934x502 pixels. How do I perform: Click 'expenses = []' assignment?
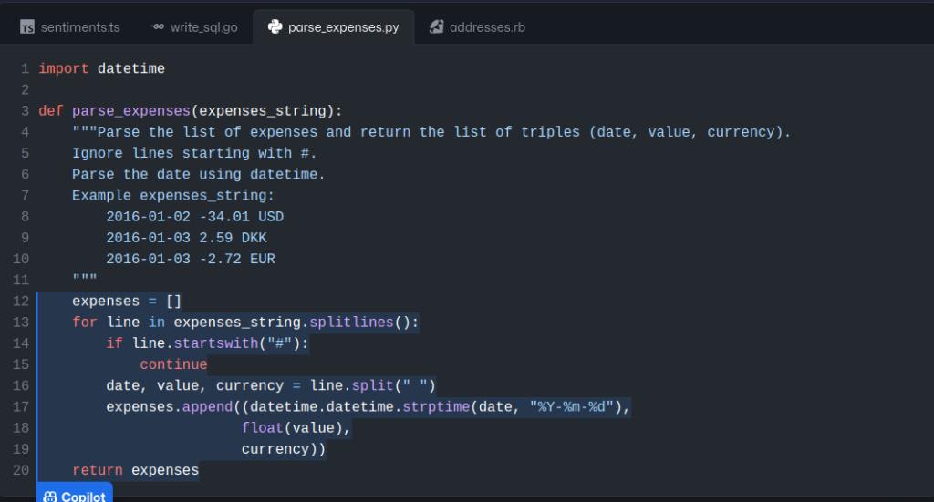point(127,302)
